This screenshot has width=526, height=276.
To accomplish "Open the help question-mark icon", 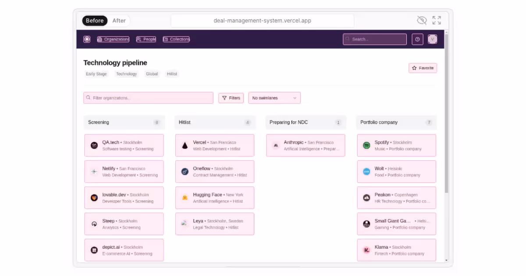I will (418, 39).
